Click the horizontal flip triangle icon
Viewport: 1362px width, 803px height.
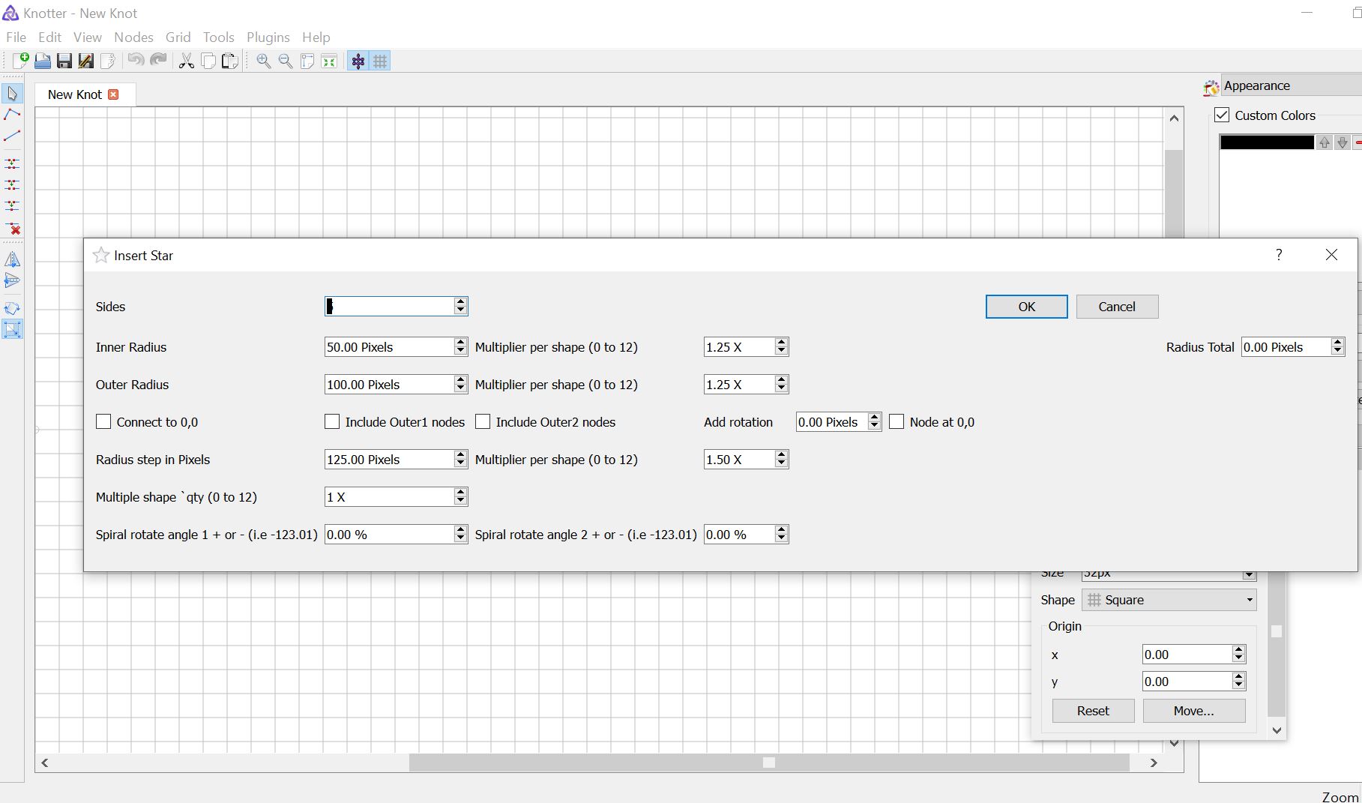coord(12,259)
